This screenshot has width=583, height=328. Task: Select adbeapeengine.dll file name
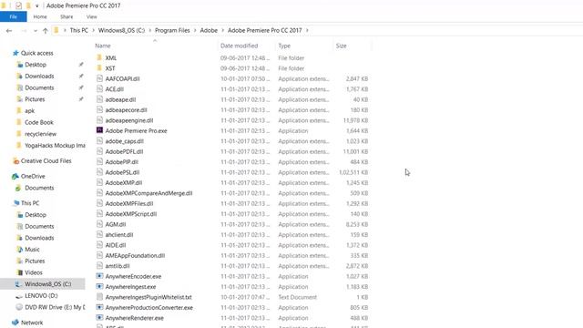click(129, 120)
